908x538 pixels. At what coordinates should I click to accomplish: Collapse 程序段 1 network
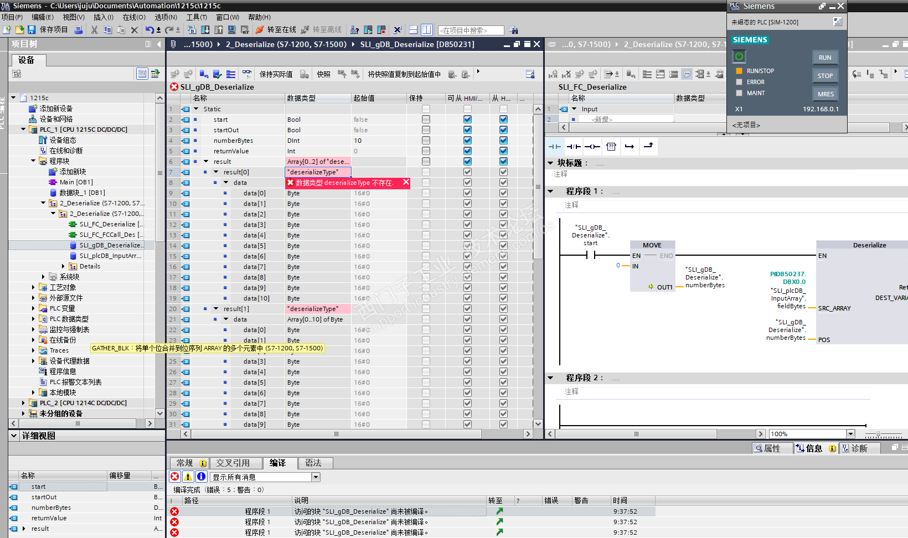coord(550,192)
